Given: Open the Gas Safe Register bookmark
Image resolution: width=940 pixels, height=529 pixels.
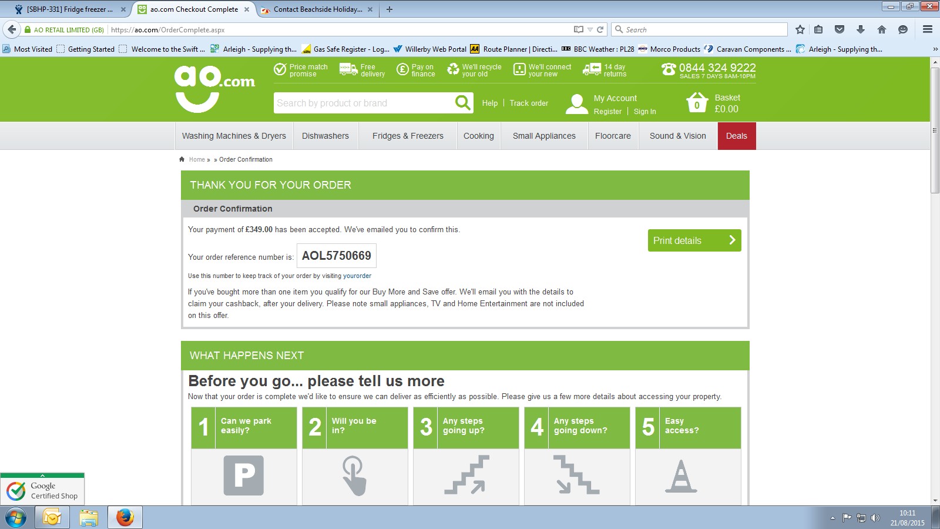Looking at the screenshot, I should coord(345,49).
